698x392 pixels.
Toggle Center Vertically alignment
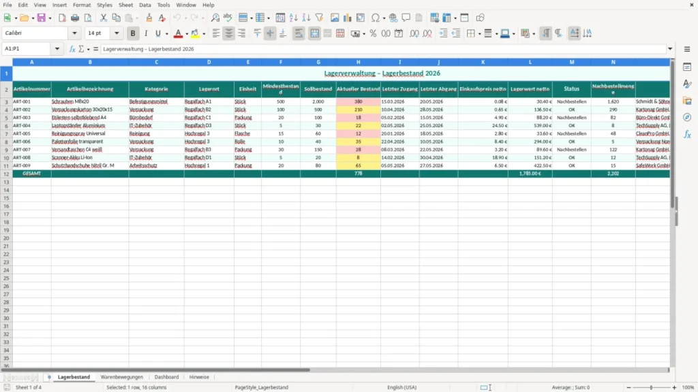270,33
